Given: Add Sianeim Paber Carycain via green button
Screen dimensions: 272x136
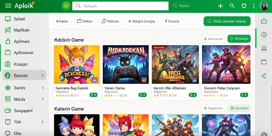Looking at the screenshot, I should [x=244, y=95].
